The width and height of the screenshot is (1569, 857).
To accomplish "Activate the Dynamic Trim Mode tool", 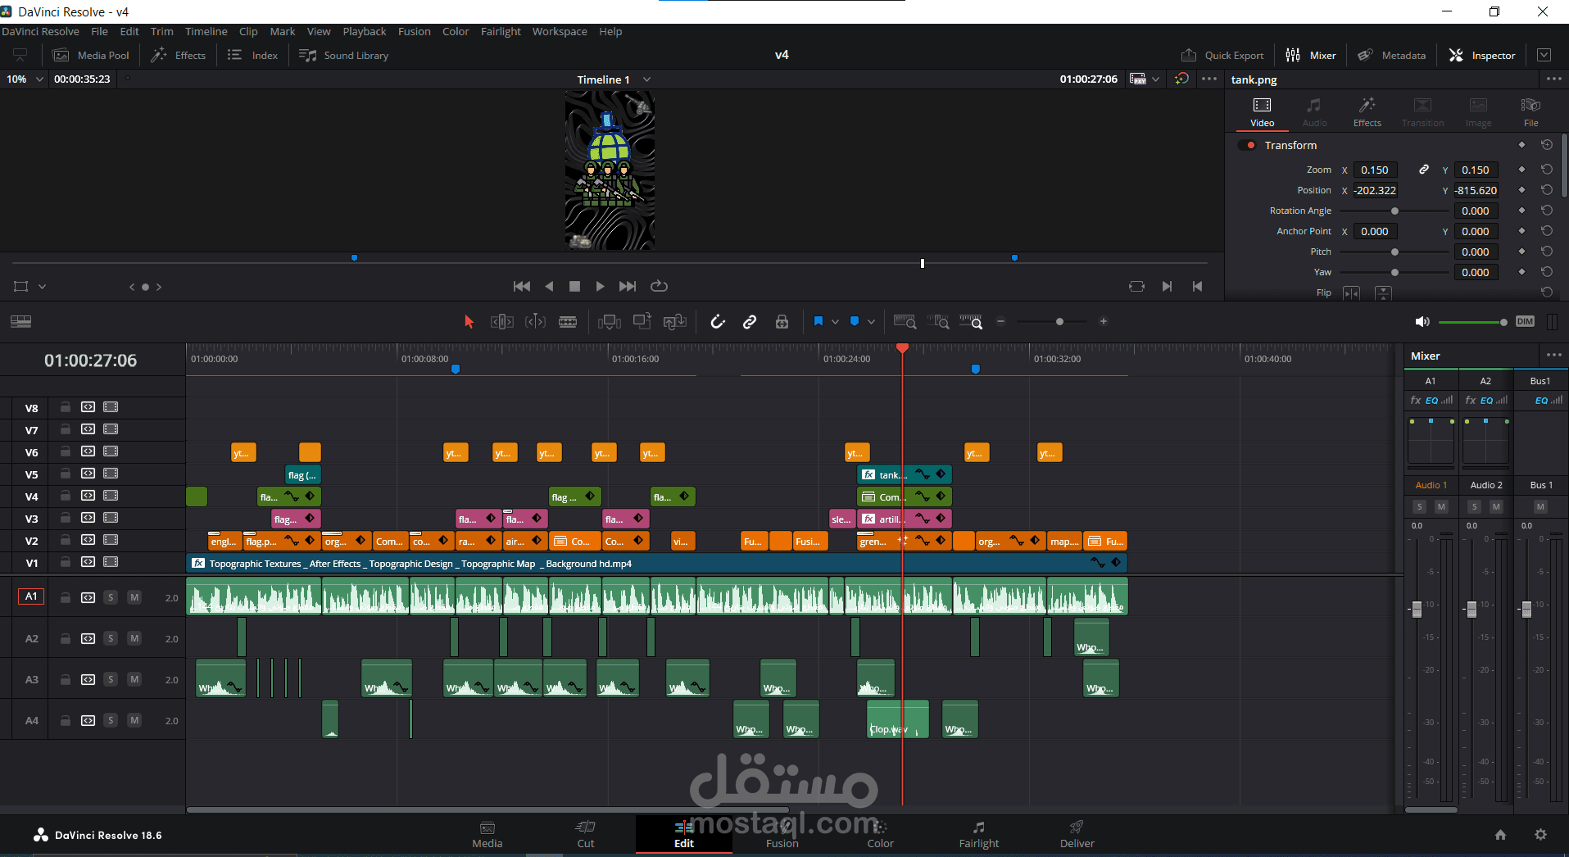I will 535,322.
